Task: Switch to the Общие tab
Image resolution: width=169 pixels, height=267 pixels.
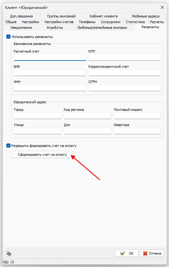Action: (11, 22)
